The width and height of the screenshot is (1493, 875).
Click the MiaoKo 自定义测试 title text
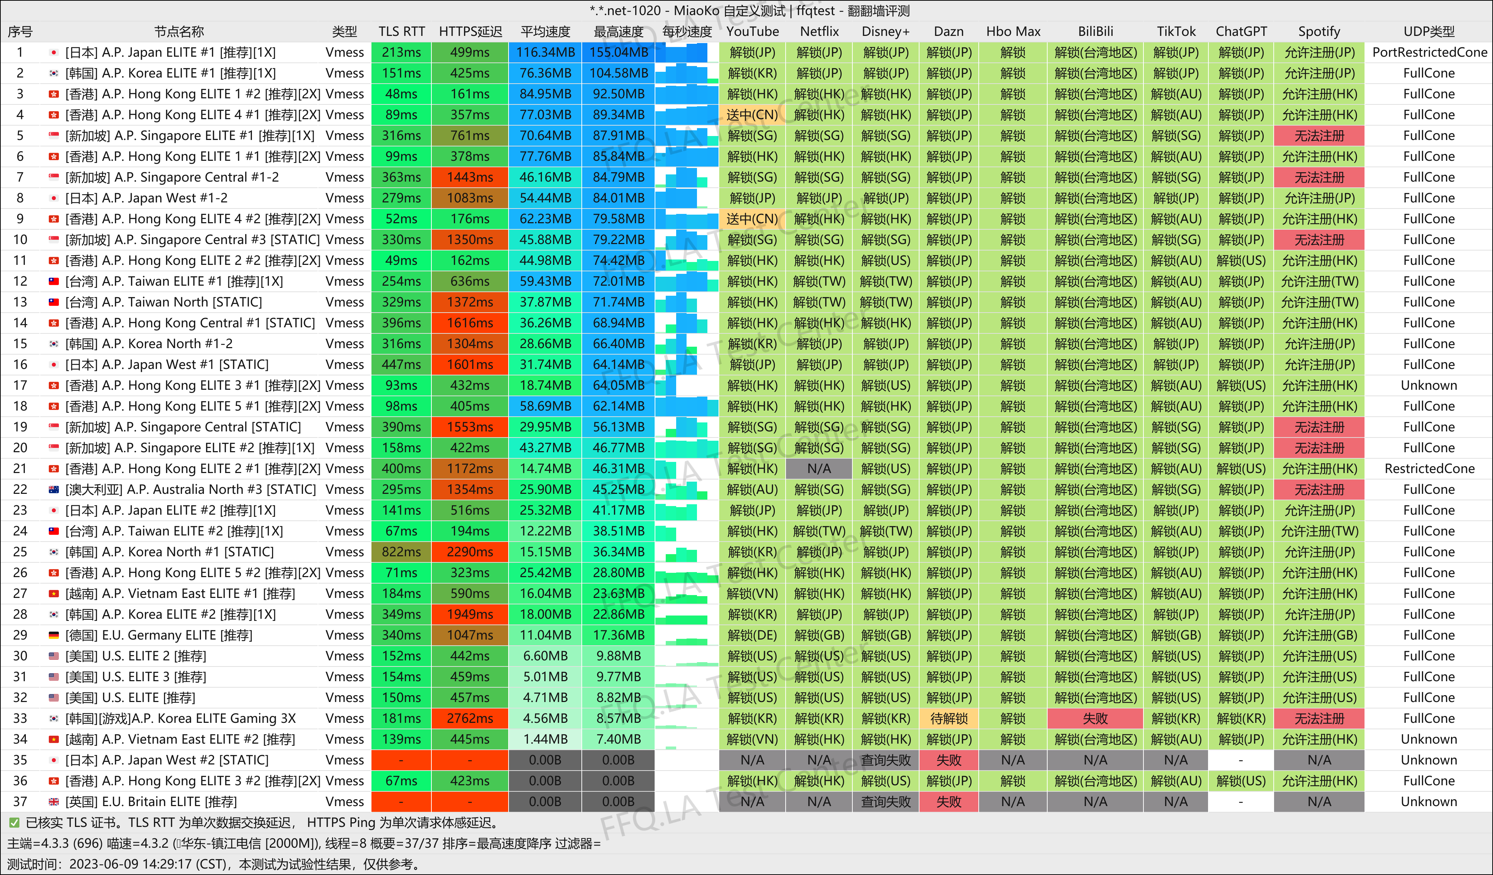pos(729,11)
